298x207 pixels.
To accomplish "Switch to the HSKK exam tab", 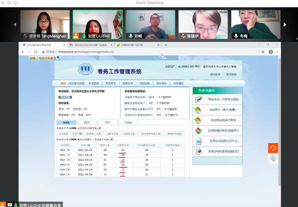I will click(x=128, y=123).
